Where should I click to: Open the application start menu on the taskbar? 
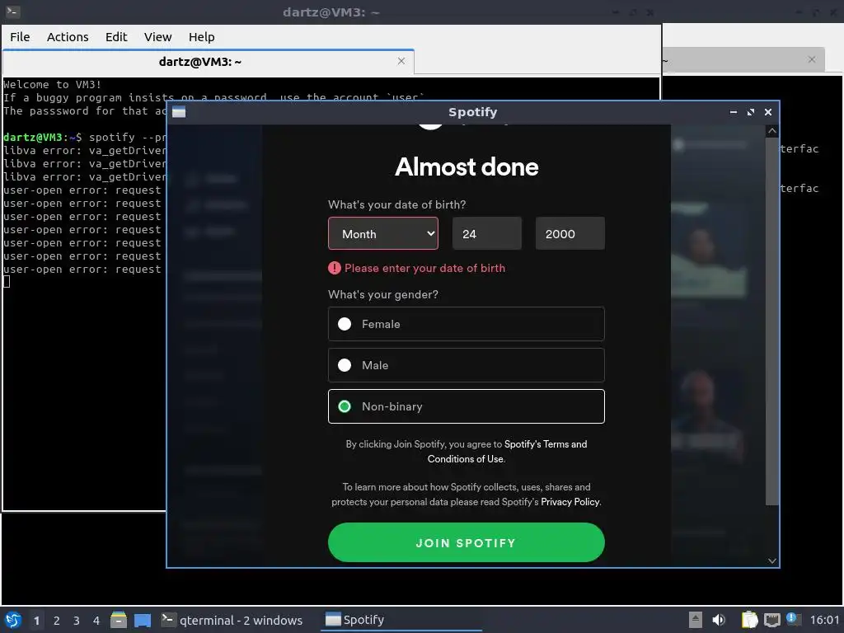pyautogui.click(x=13, y=620)
